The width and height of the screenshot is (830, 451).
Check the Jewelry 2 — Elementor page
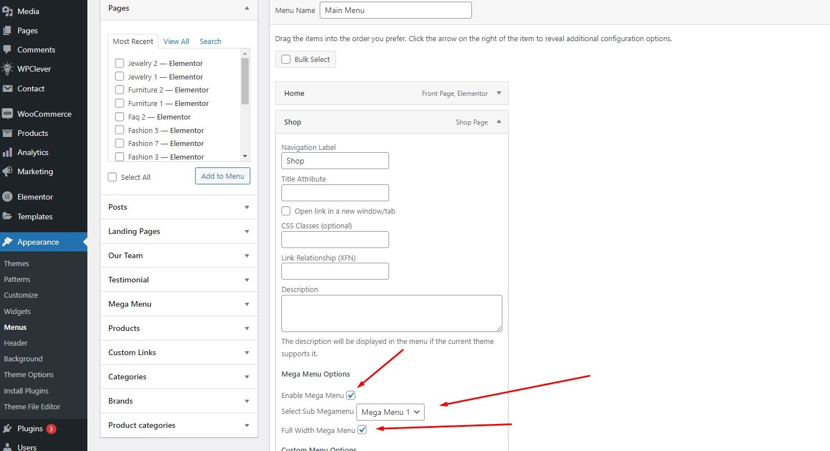tap(120, 63)
